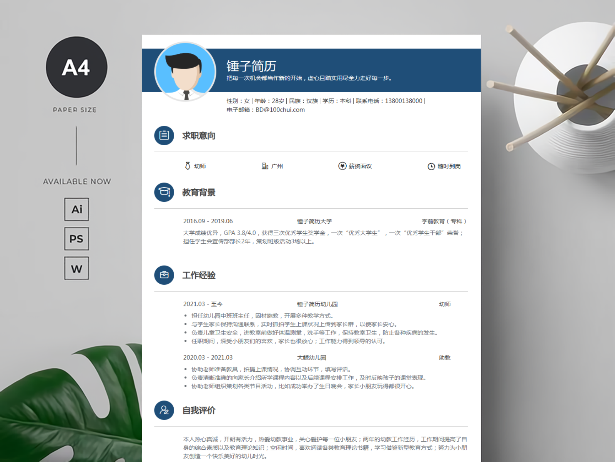
Task: Click the 本人热心真诚 self-evaluation paragraph
Action: point(325,447)
